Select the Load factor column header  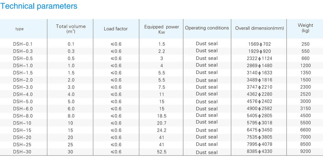coord(116,29)
